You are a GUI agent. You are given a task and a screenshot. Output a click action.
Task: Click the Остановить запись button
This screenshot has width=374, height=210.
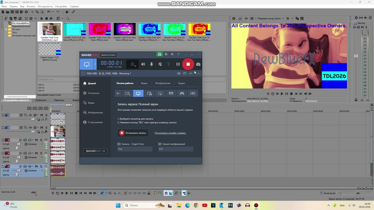pos(133,133)
